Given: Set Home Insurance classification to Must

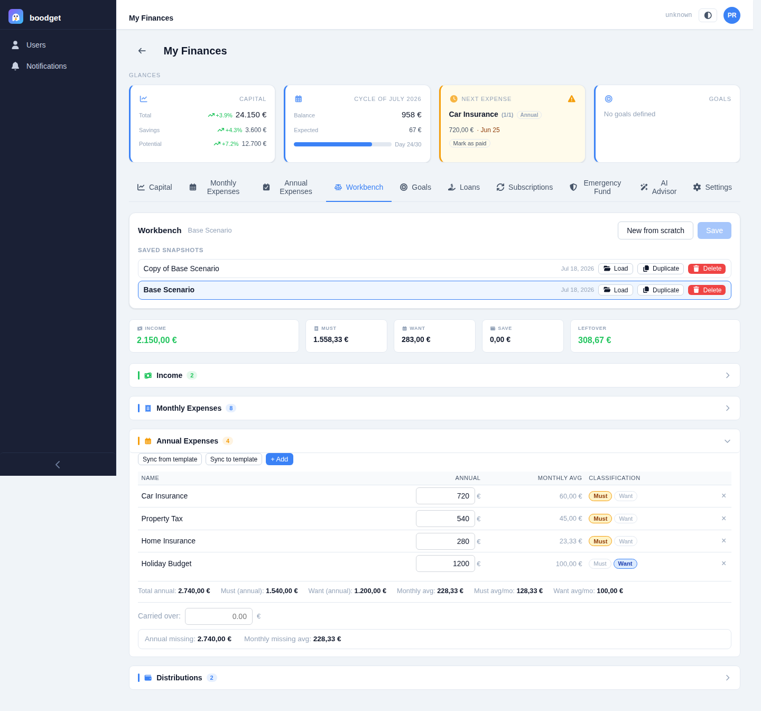Looking at the screenshot, I should point(600,541).
